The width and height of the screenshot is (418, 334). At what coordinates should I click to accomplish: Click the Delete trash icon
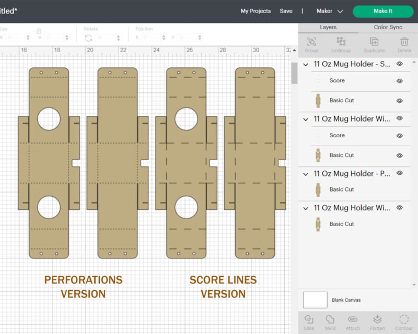[404, 45]
